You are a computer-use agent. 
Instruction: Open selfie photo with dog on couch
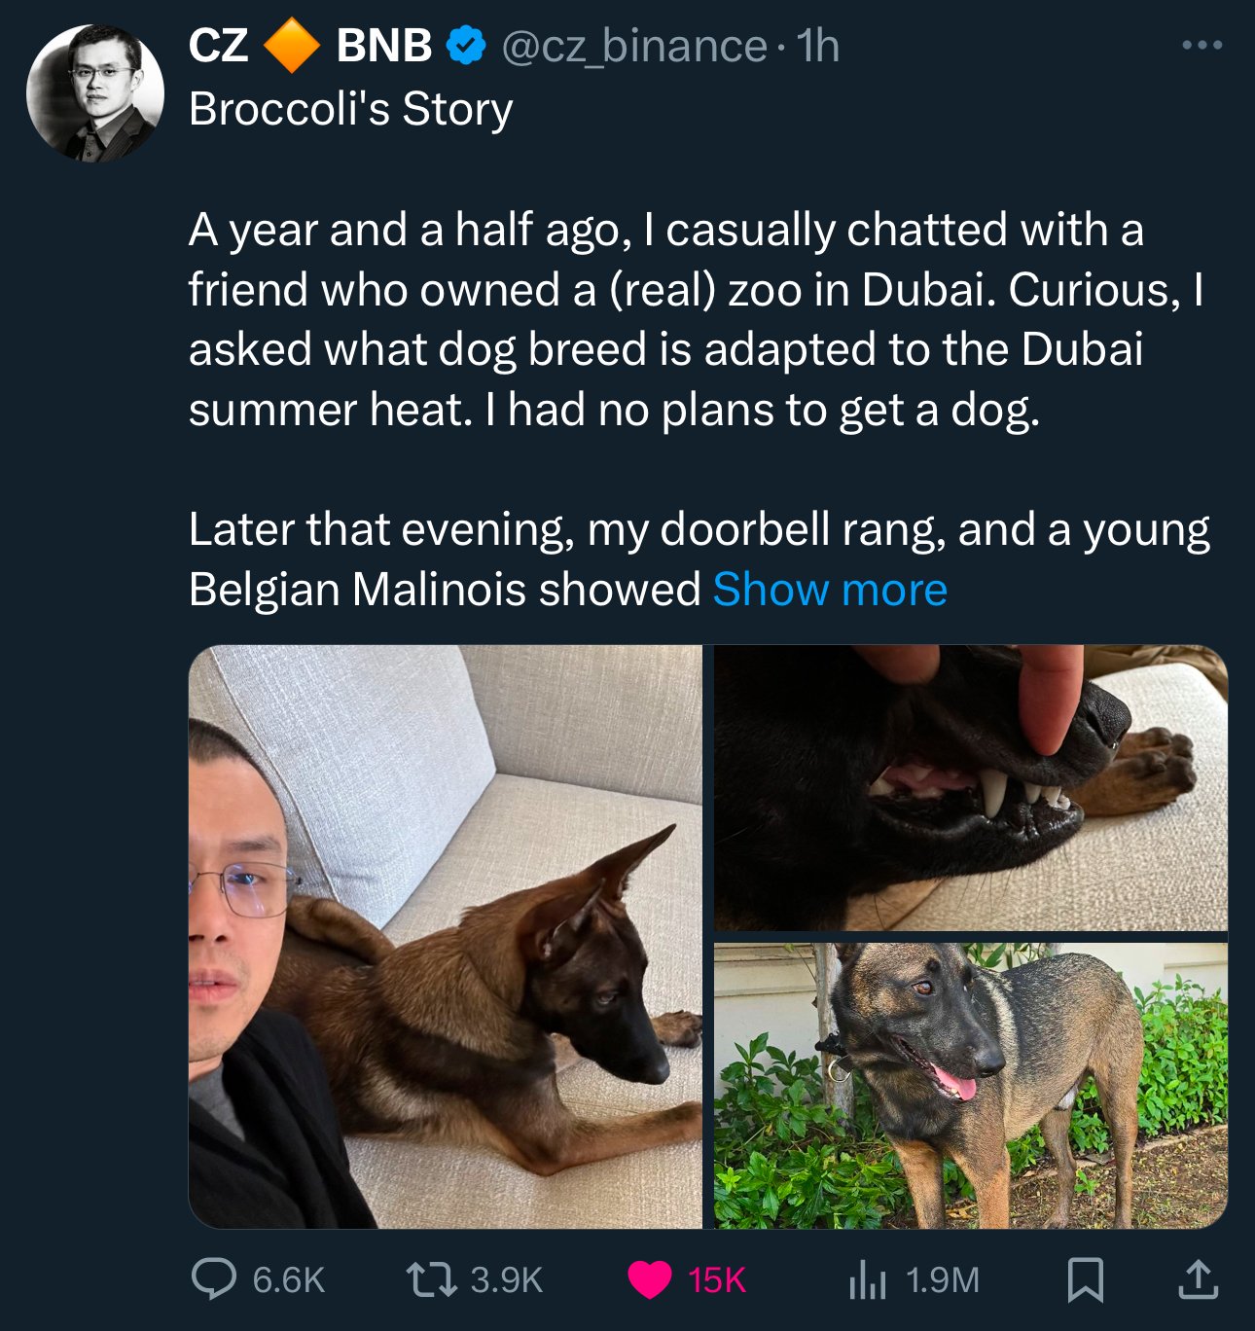point(446,936)
